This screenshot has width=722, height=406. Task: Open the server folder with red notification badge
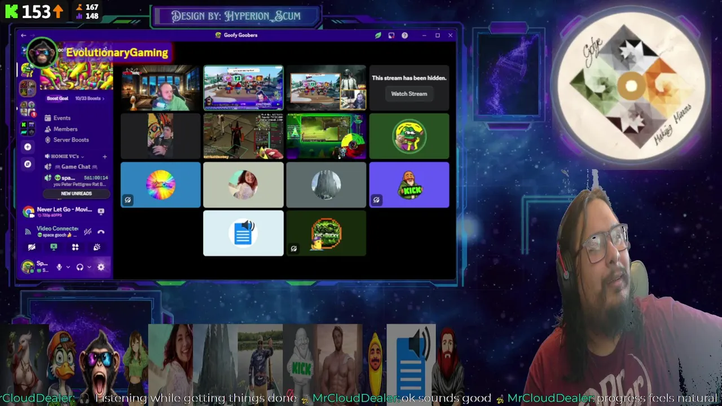pyautogui.click(x=27, y=108)
